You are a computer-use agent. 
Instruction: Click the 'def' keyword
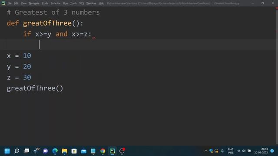coord(13,23)
